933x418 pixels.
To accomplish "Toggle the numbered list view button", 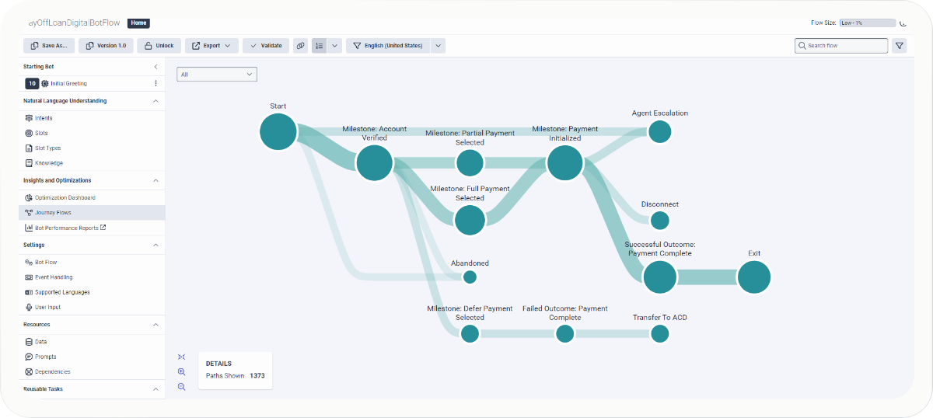I will pyautogui.click(x=319, y=46).
